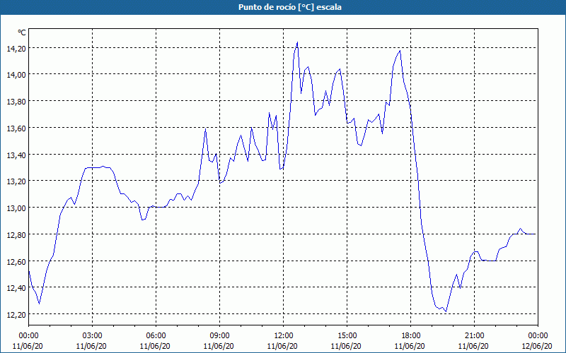The width and height of the screenshot is (566, 353).
Task: Select the 14,20 y-axis label
Action: coord(16,48)
